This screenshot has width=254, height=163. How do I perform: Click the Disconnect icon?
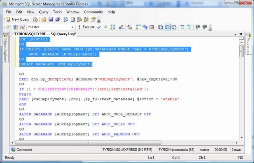(x=15, y=27)
